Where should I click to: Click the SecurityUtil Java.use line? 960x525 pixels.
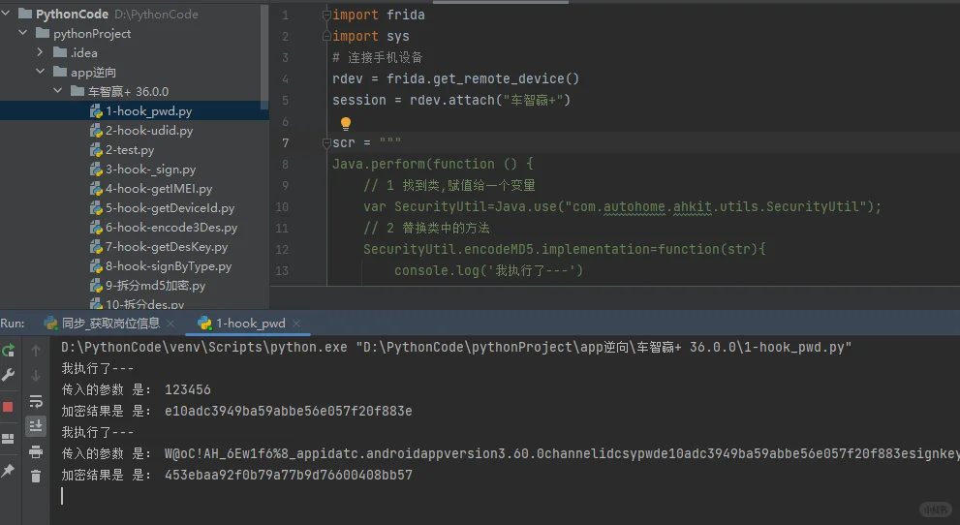click(x=622, y=207)
